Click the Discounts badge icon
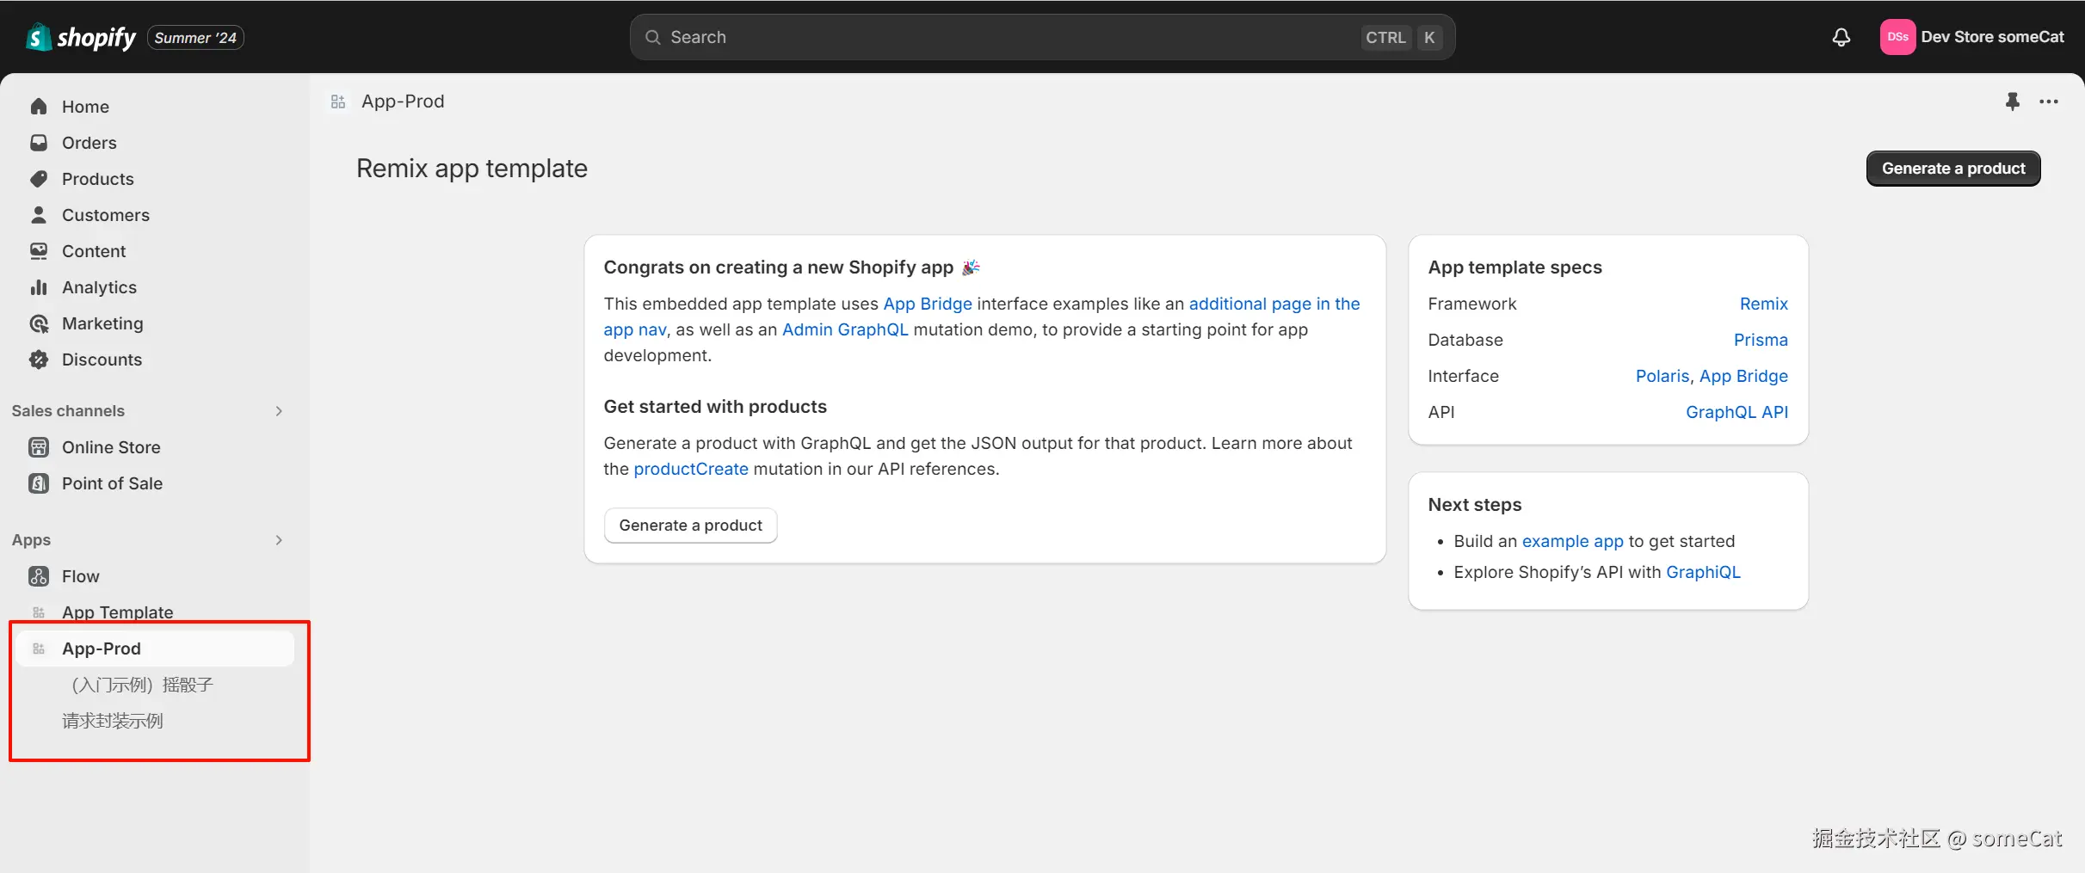 (x=39, y=360)
